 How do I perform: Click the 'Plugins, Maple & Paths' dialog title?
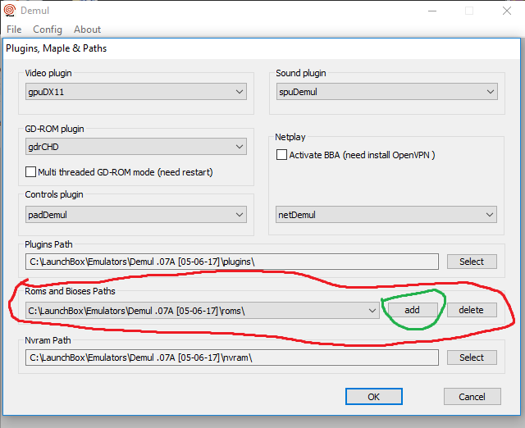(x=57, y=48)
